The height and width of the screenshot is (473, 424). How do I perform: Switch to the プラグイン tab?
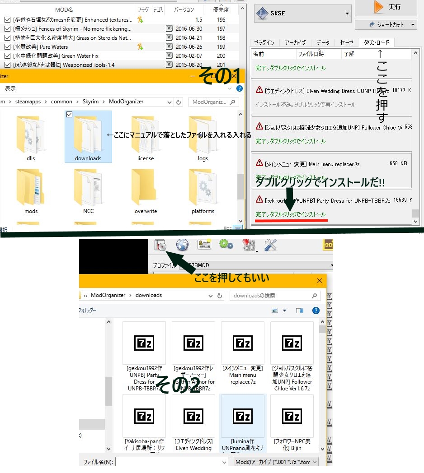(264, 43)
